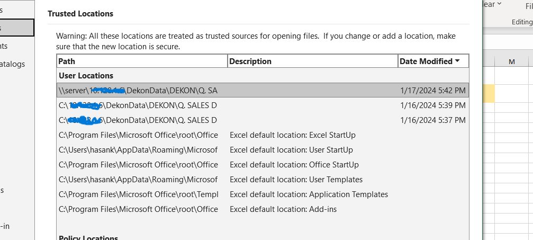This screenshot has width=533, height=240.
Task: Switch to the highlighted Trusted Locations sidebar tab
Action: [x=16, y=28]
